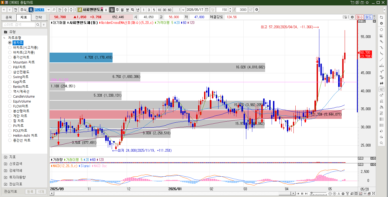Click the A auto-scale icon below the chart
This screenshot has width=388, height=197.
click(339, 193)
